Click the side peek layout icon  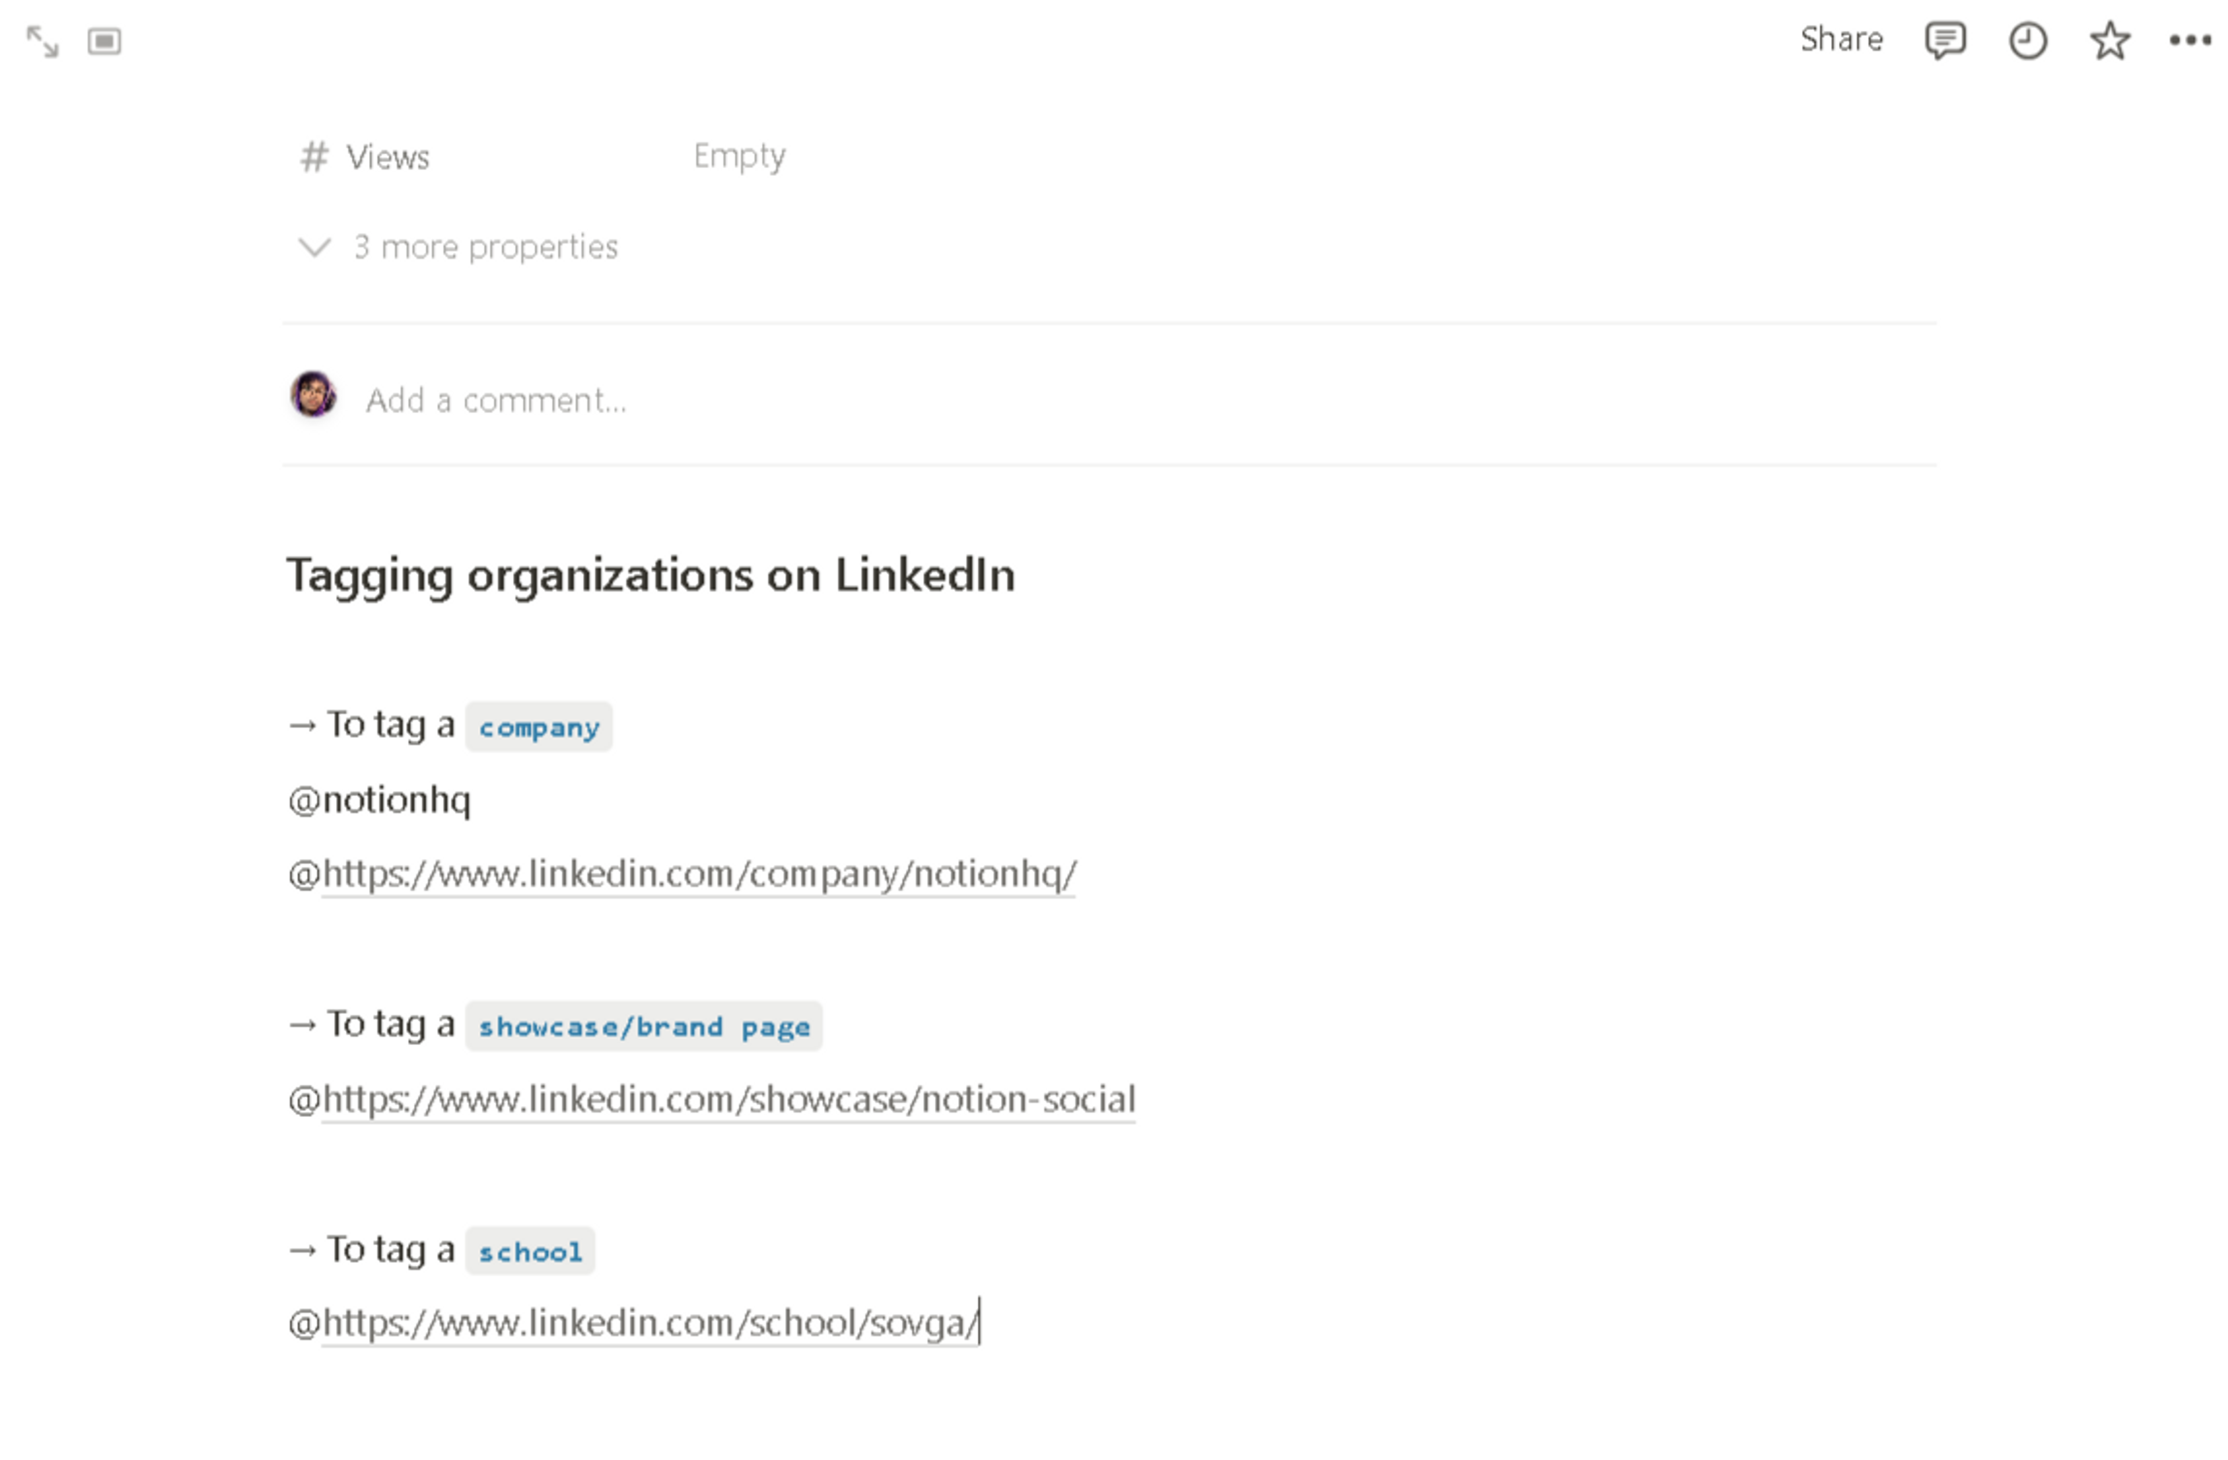point(104,41)
